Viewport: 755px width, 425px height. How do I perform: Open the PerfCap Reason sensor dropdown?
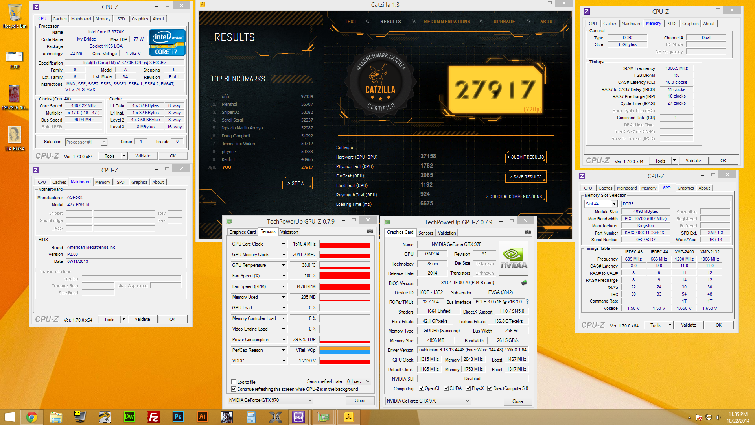tap(283, 350)
